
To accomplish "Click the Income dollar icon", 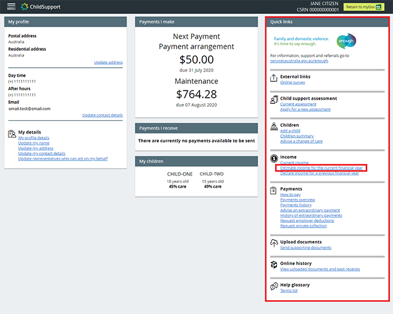I will click(274, 158).
